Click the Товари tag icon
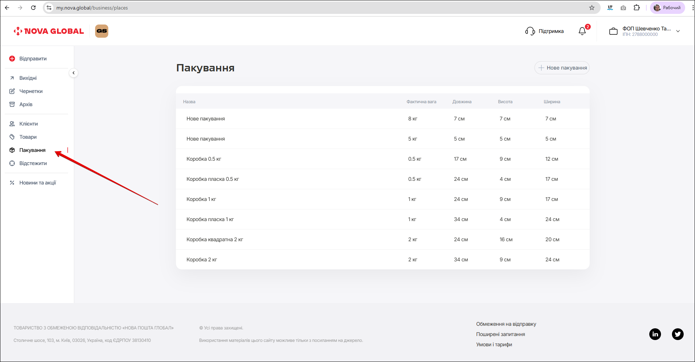The image size is (695, 362). [12, 137]
